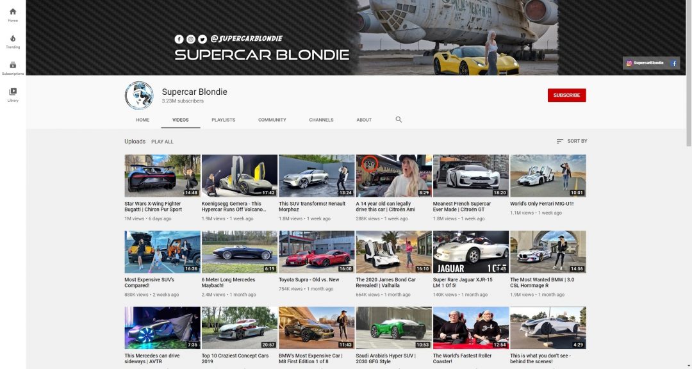The image size is (692, 369).
Task: Open the Instagram icon on the channel banner
Action: [x=191, y=38]
